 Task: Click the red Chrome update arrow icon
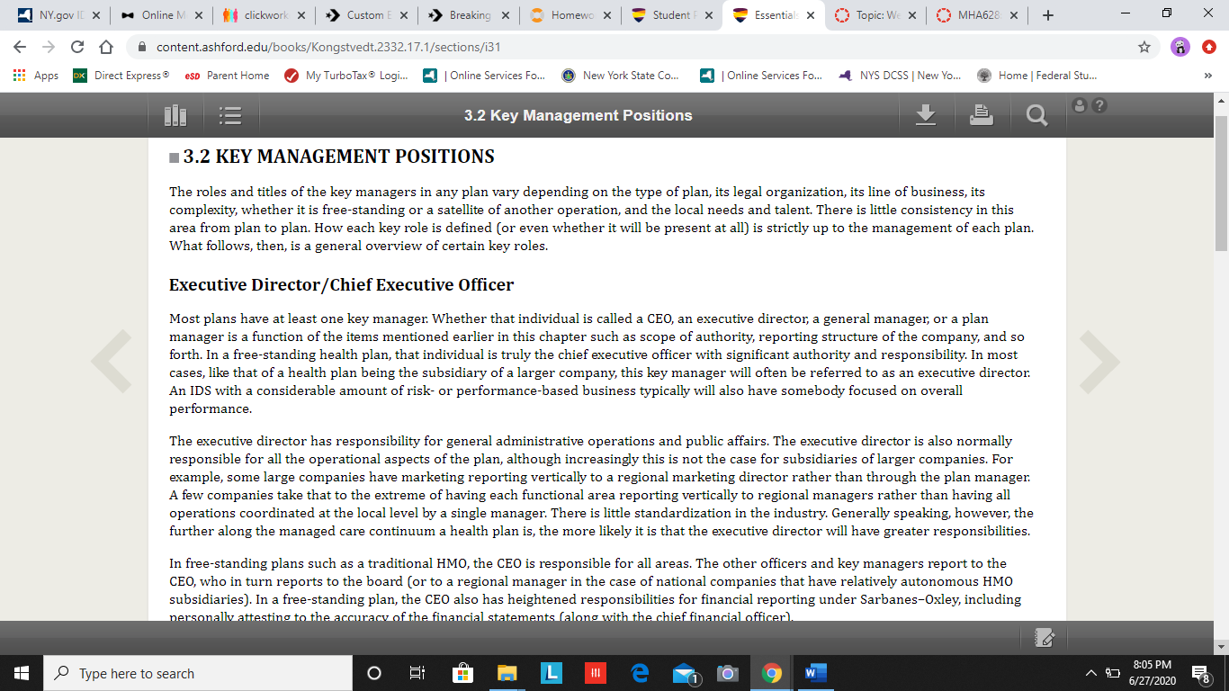click(1209, 47)
